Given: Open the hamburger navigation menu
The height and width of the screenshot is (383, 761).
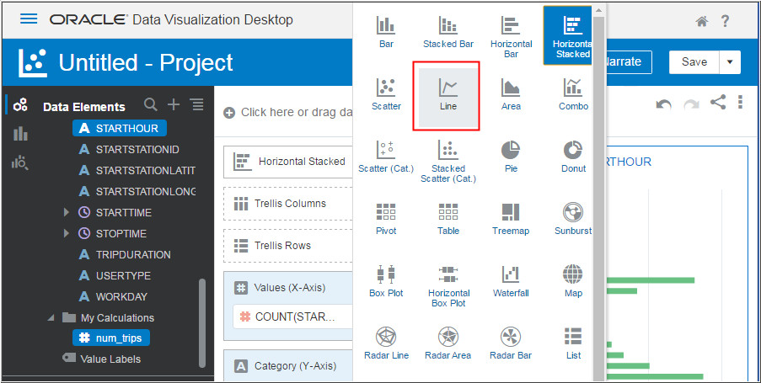Looking at the screenshot, I should pyautogui.click(x=29, y=19).
